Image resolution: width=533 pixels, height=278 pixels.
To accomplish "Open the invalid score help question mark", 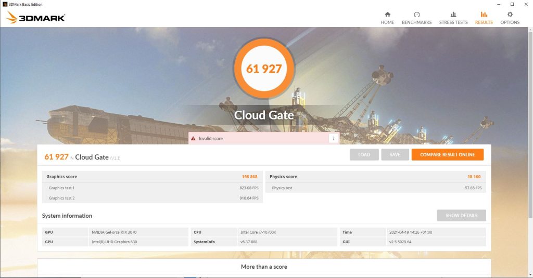I will point(333,138).
